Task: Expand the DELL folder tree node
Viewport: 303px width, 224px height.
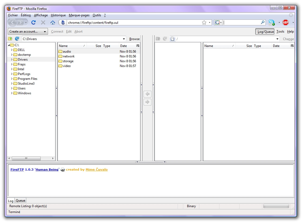Action: pyautogui.click(x=12, y=50)
